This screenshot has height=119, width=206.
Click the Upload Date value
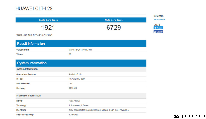(x=80, y=50)
